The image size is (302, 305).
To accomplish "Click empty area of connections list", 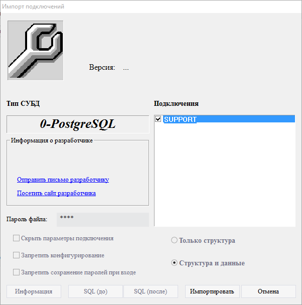I will click(x=225, y=174).
